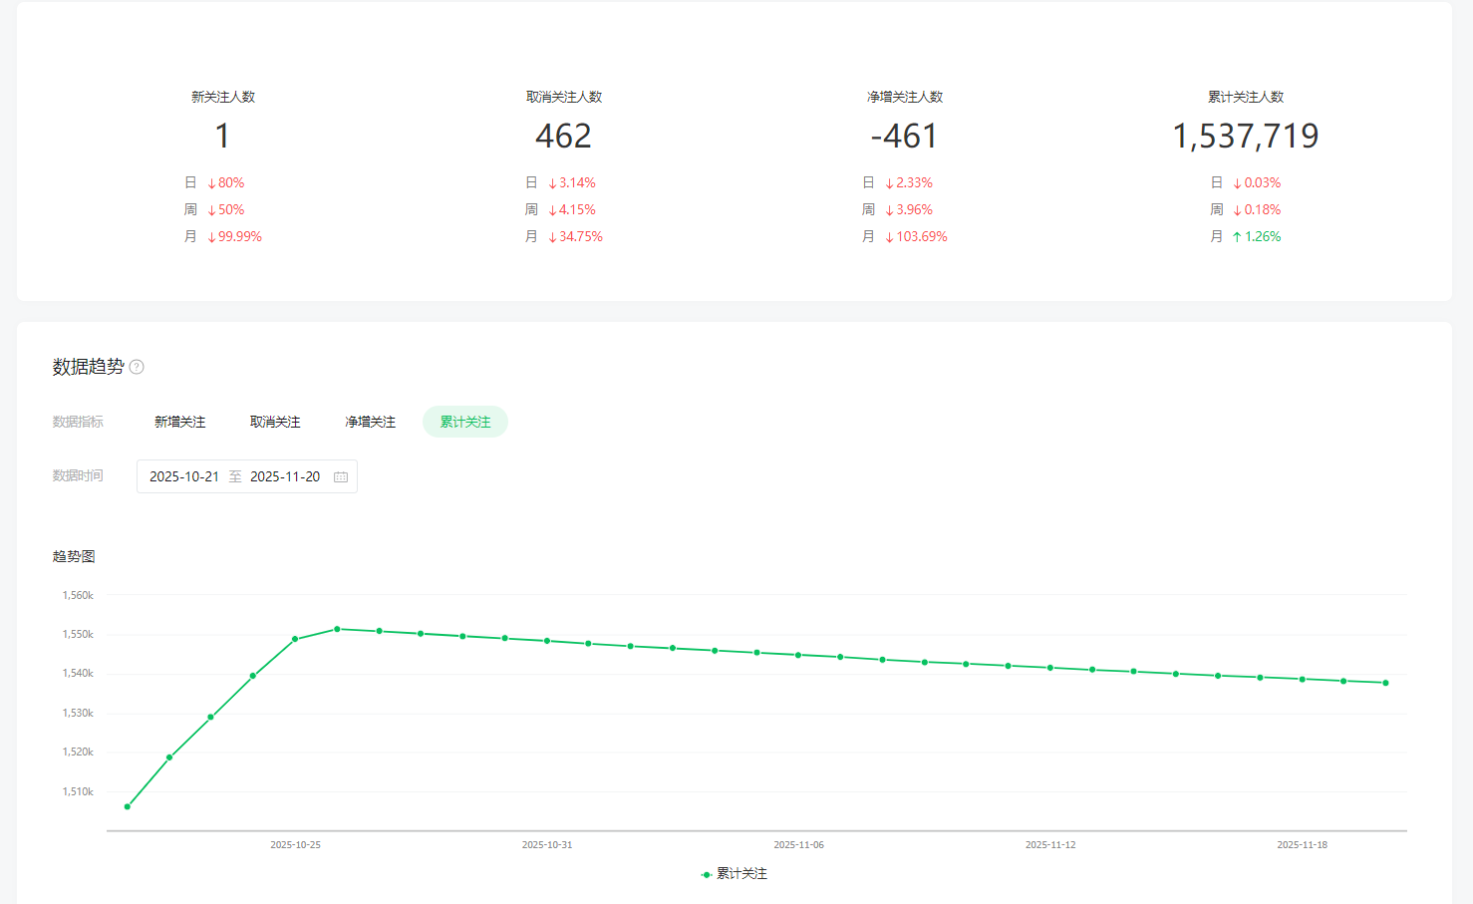Click the green legend marker dot
1473x904 pixels.
(706, 874)
